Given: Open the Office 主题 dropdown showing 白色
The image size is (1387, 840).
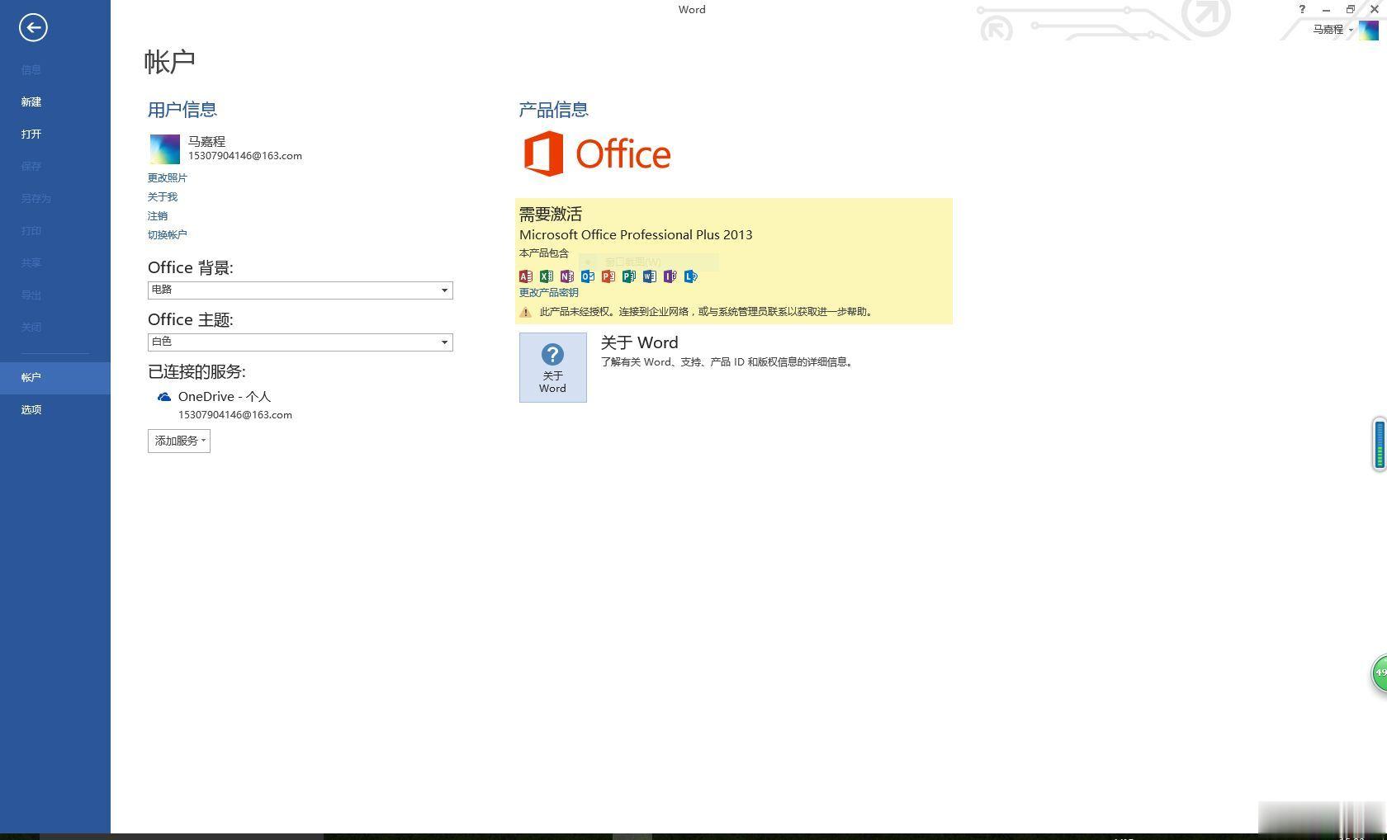Looking at the screenshot, I should tap(300, 342).
